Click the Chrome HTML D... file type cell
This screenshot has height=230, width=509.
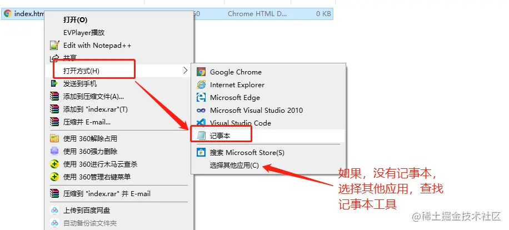257,14
